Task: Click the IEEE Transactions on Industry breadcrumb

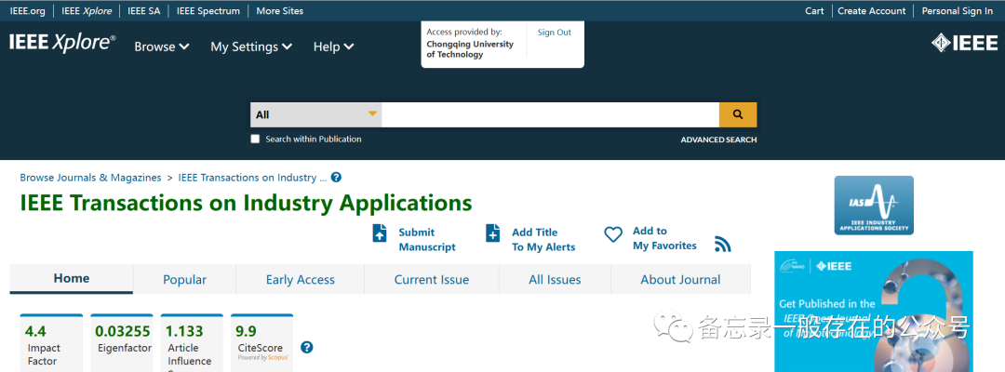Action: [x=252, y=178]
